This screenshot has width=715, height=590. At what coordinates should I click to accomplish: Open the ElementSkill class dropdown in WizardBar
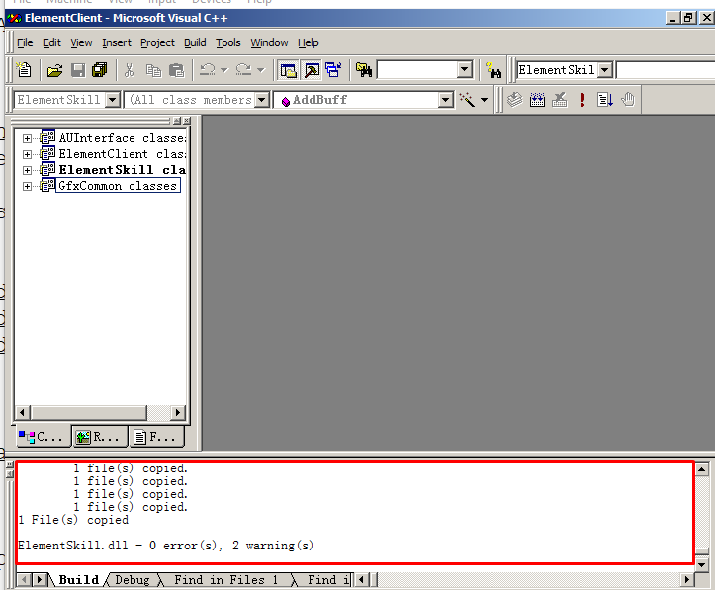coord(112,99)
